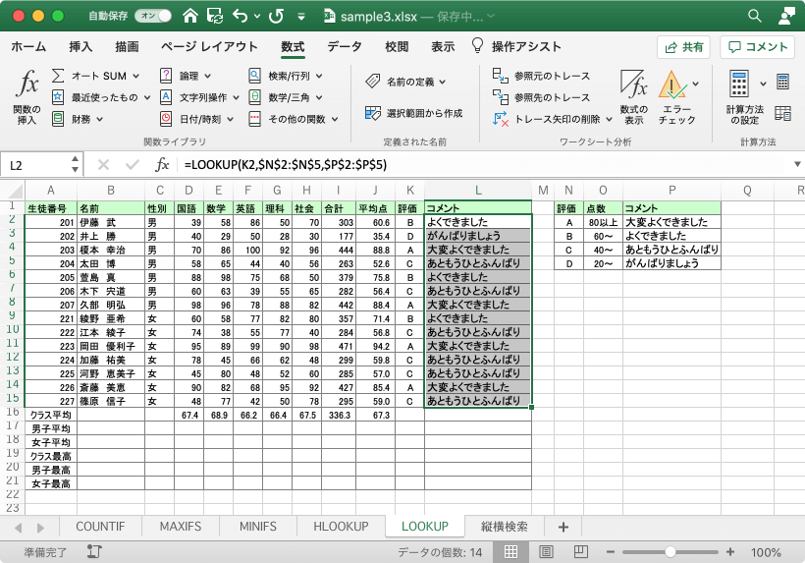Expand the Define Name dropdown arrow
The image size is (805, 563).
pyautogui.click(x=443, y=82)
